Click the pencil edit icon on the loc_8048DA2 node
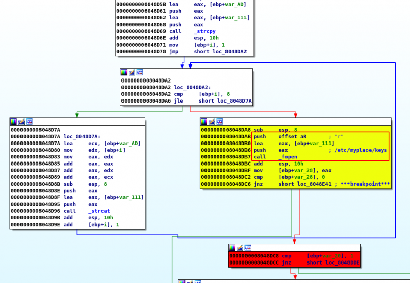The image size is (410, 283). point(132,73)
